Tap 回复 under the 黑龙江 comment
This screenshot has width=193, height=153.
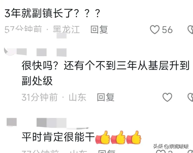(99, 29)
